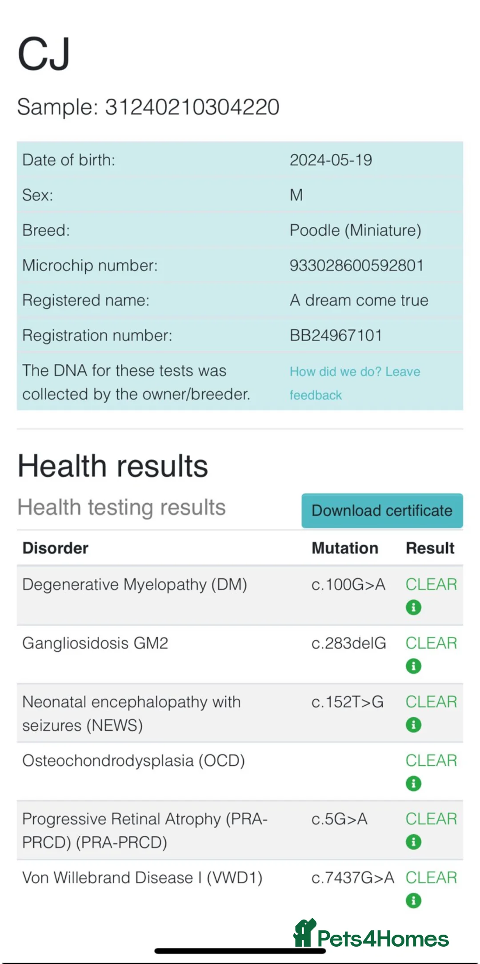Open the Leave feedback link
This screenshot has height=964, width=480.
click(355, 383)
